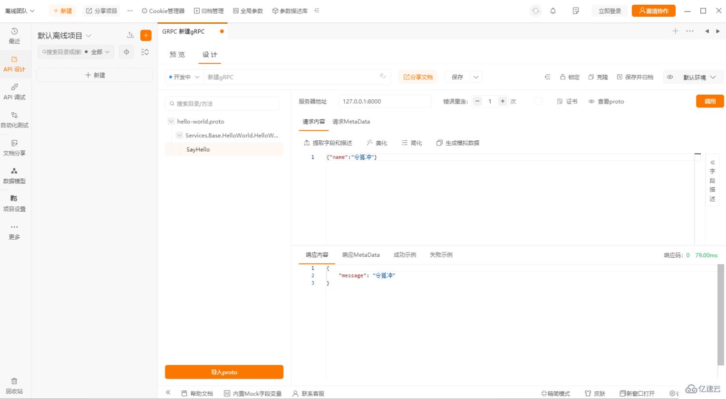Select API 设计 in the sidebar
The image size is (726, 399).
pos(14,64)
